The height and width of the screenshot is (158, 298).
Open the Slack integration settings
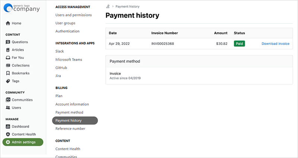point(60,51)
